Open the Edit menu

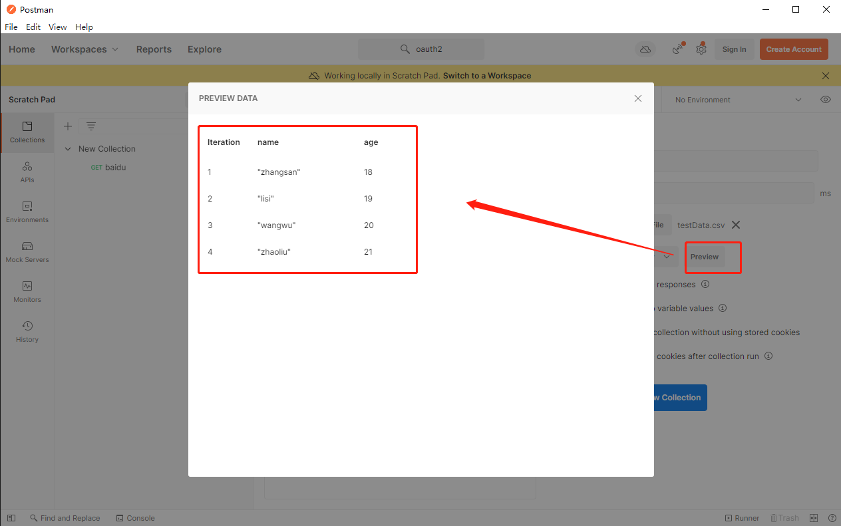(x=33, y=27)
